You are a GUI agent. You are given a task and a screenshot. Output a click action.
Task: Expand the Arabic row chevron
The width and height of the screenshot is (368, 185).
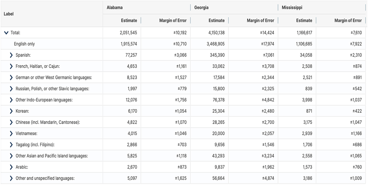11,167
